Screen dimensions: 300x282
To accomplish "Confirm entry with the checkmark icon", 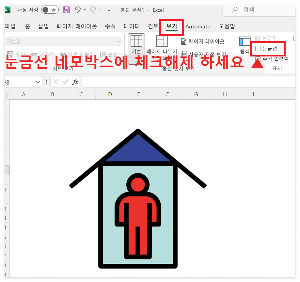I will click(65, 82).
